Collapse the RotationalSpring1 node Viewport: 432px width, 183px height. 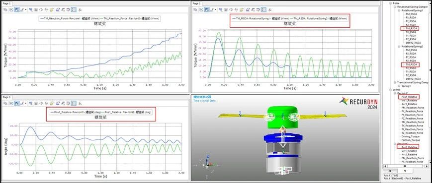pos(399,10)
